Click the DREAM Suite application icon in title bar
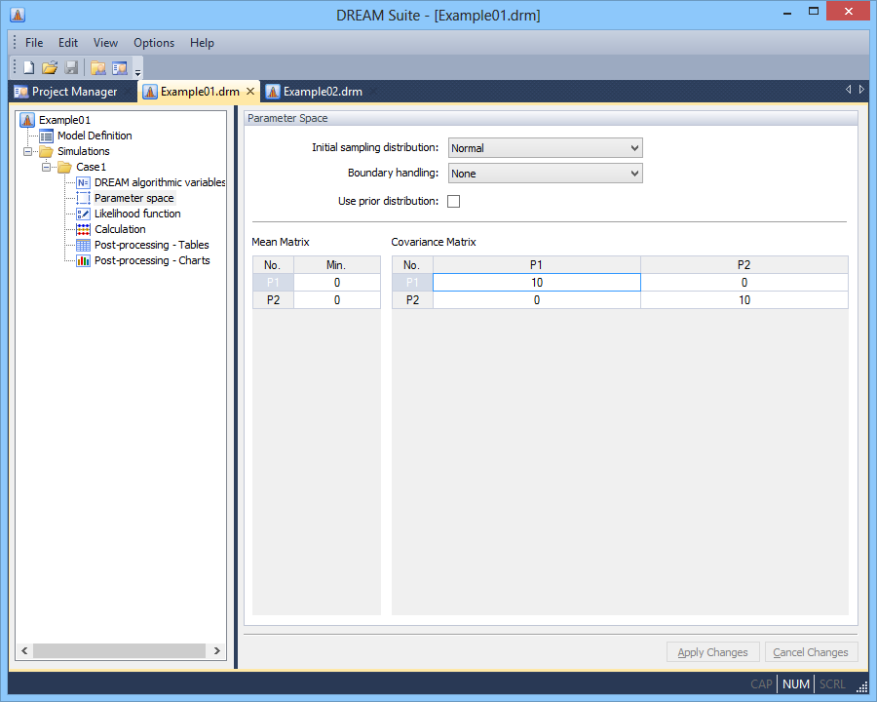 coord(18,15)
